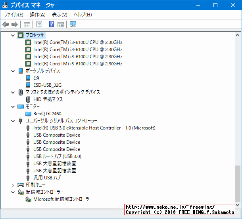This screenshot has height=219, width=242.
Task: Select the 印刷キュー category label
Action: click(x=35, y=185)
